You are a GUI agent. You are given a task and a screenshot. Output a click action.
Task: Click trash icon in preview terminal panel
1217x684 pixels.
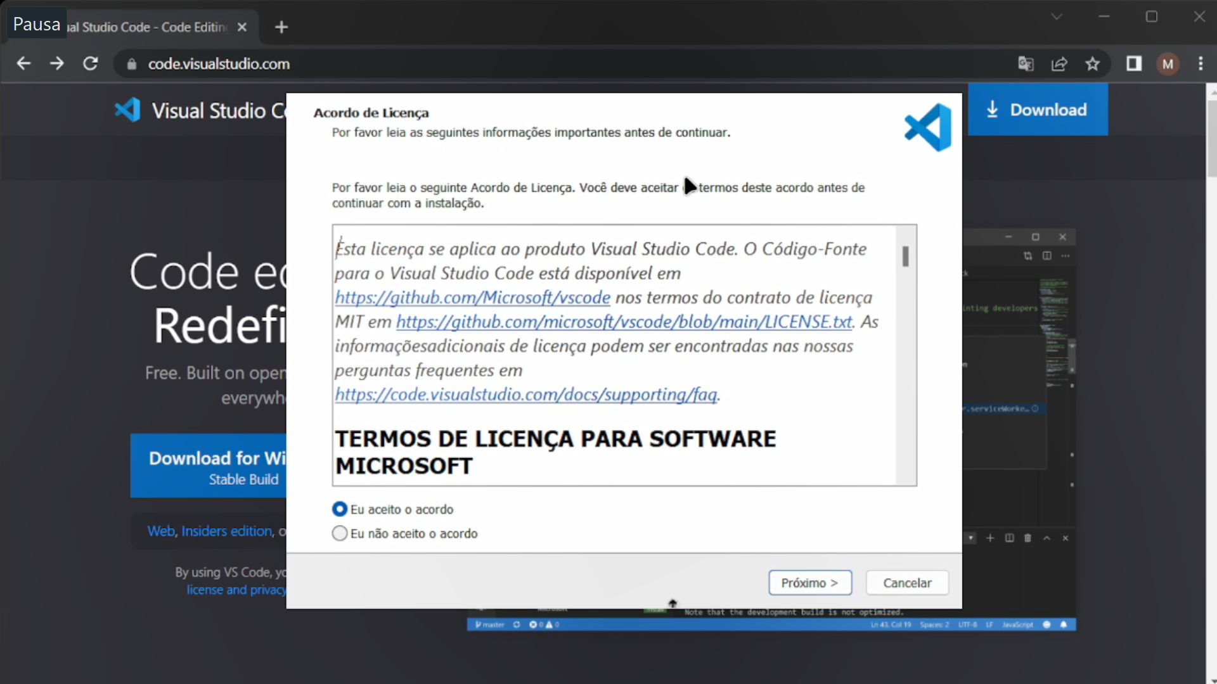(x=1027, y=538)
